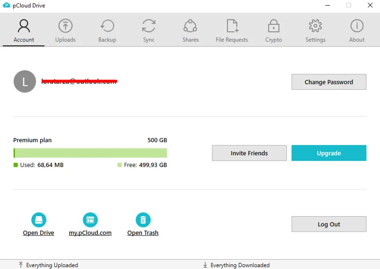Click the my.pCloud.com browser icon
The width and height of the screenshot is (380, 269).
(90, 220)
